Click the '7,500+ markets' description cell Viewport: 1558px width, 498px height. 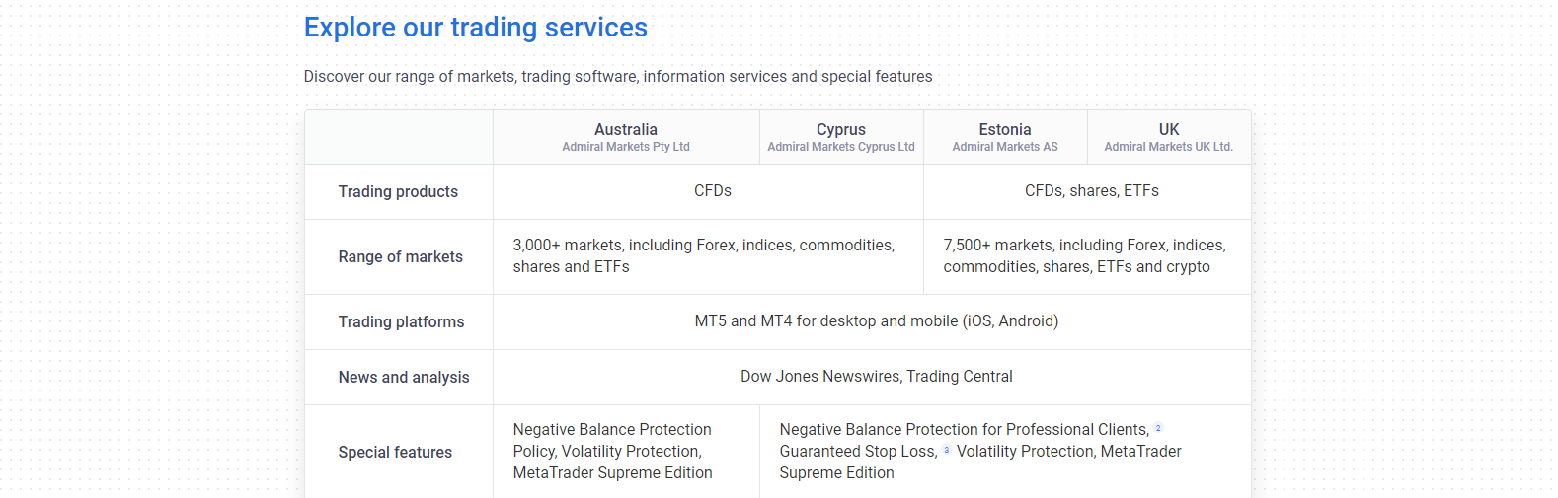[1084, 255]
